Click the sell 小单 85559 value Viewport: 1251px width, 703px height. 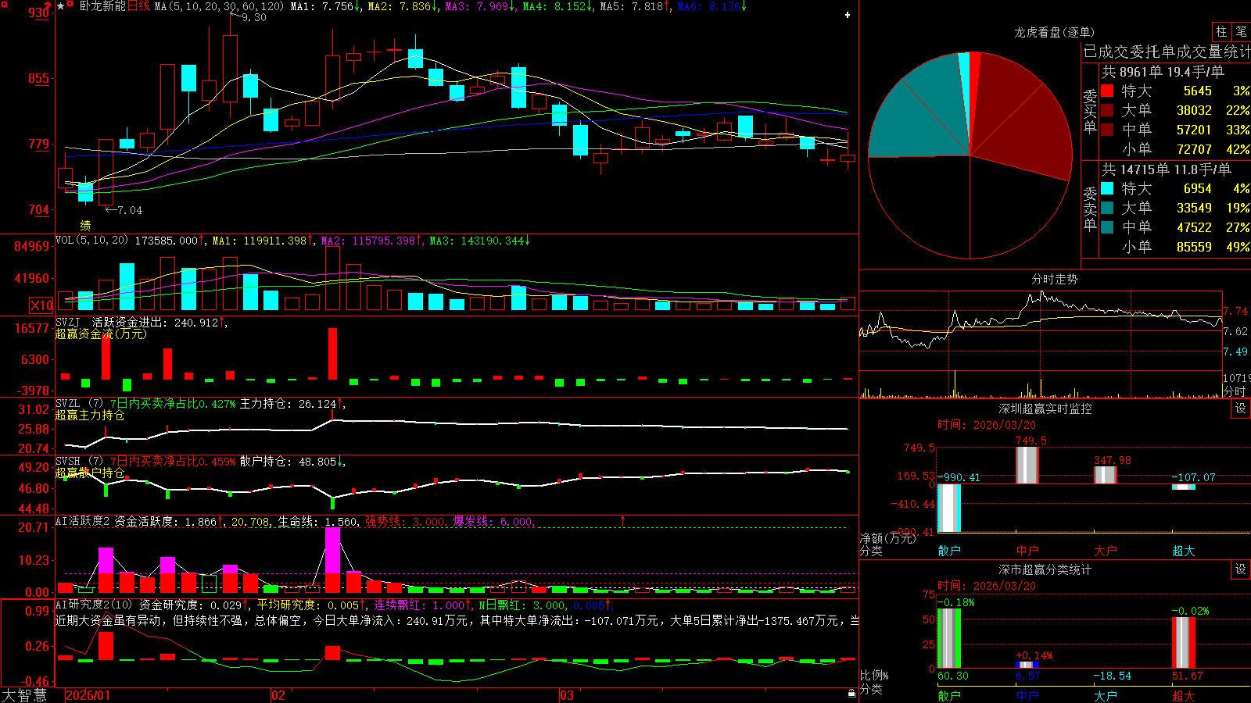[1194, 247]
